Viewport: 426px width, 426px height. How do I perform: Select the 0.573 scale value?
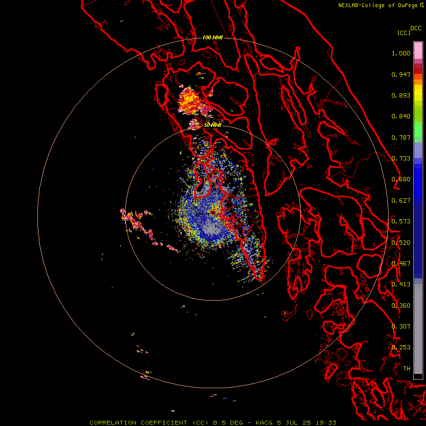click(401, 222)
